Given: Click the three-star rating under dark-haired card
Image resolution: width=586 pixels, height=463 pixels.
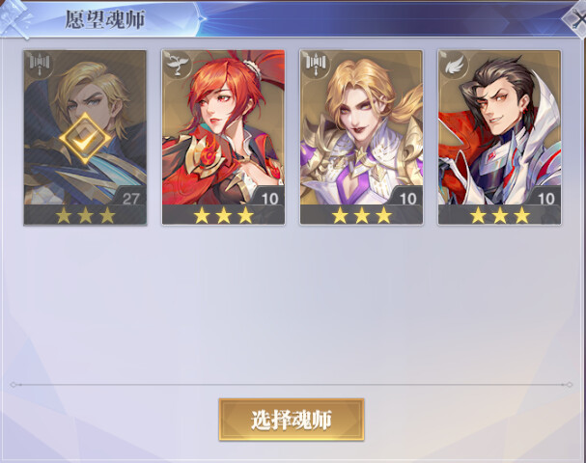Looking at the screenshot, I should coord(500,215).
